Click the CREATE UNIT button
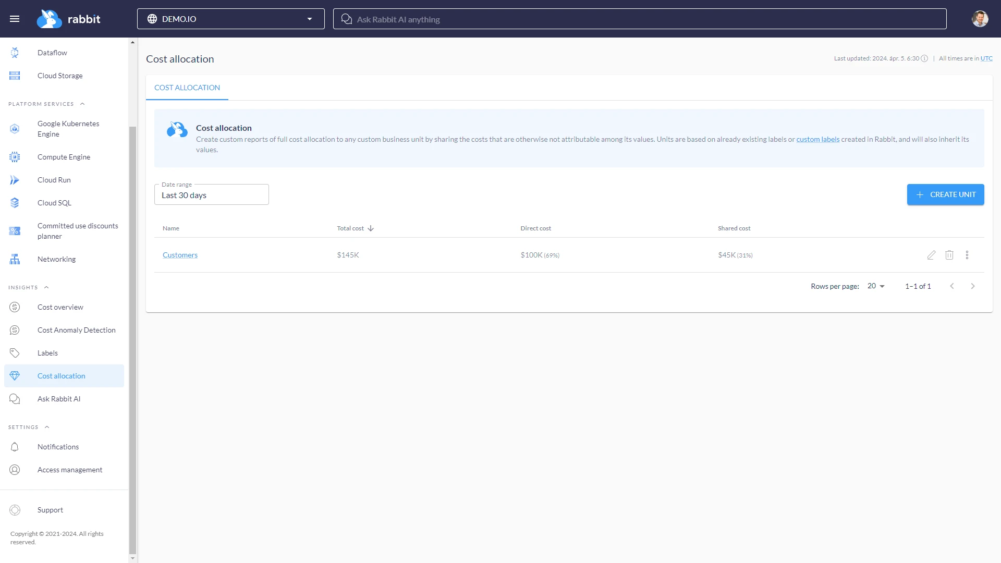Viewport: 1001px width, 563px height. 945,194
